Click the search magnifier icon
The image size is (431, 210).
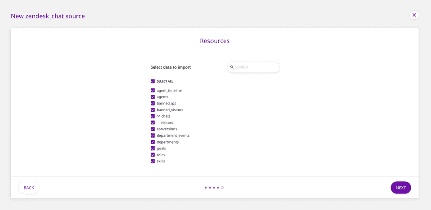232,67
